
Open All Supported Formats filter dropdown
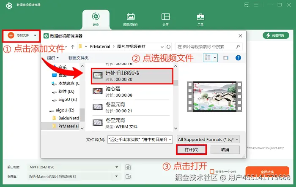pyautogui.click(x=208, y=139)
